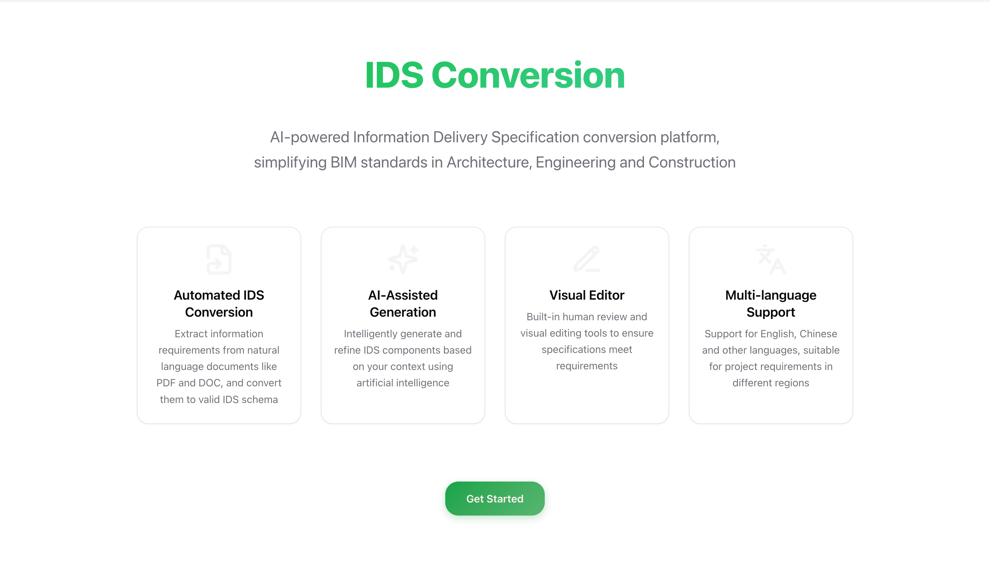990x562 pixels.
Task: Click the platform description subtitle text
Action: point(495,137)
